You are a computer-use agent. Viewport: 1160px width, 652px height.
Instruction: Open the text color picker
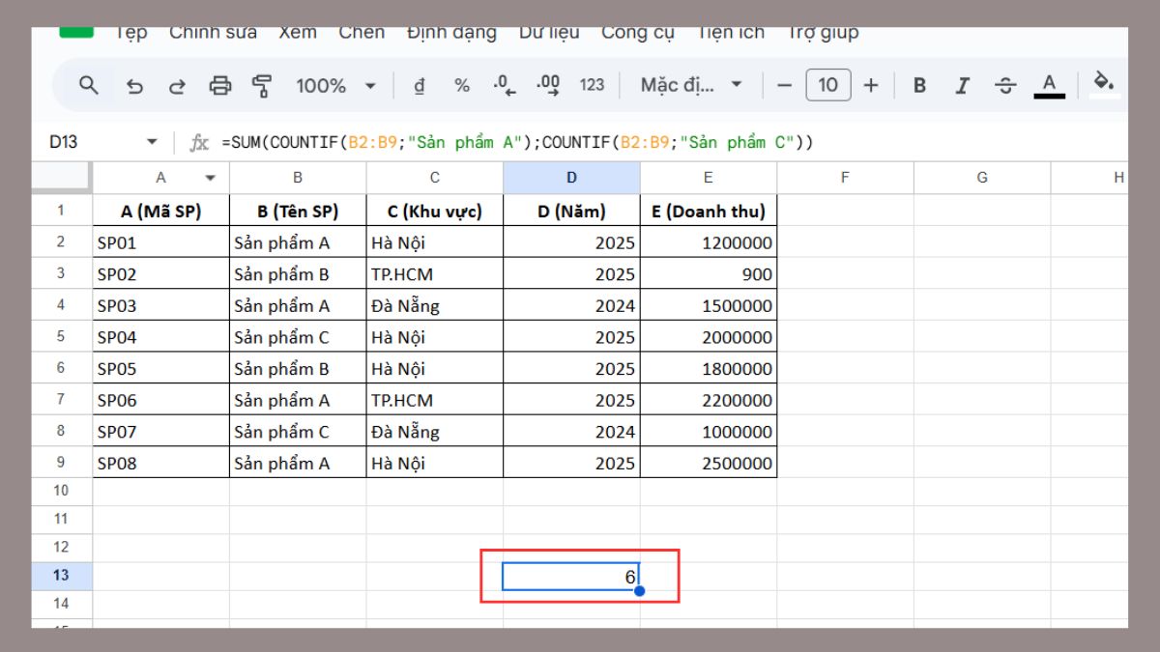click(x=1048, y=85)
